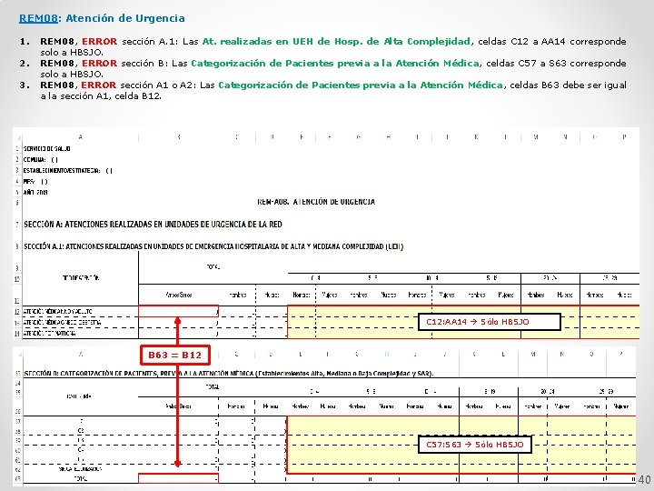This screenshot has width=654, height=491.
Task: Select column B header in upper sheet
Action: tap(179, 137)
